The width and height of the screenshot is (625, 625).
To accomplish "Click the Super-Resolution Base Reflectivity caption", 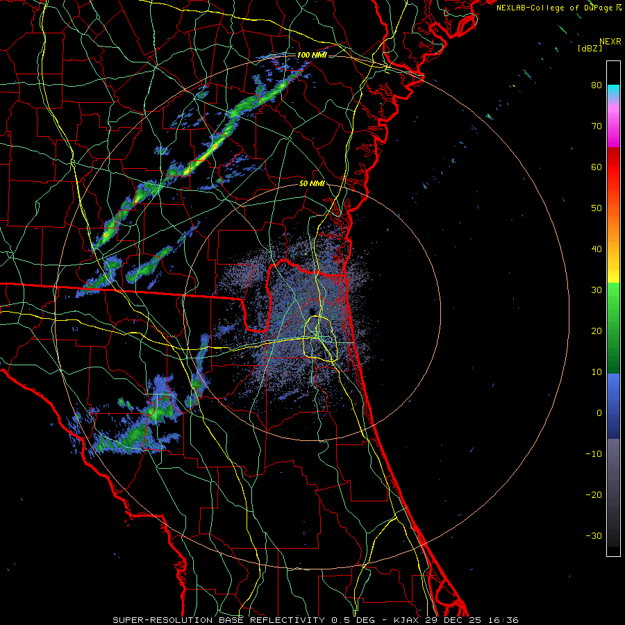I will (x=315, y=620).
